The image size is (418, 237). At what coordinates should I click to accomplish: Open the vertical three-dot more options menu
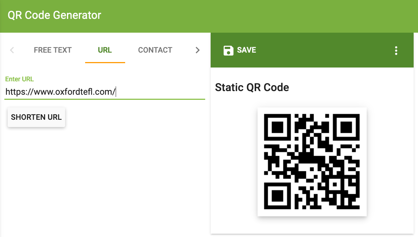[x=396, y=51]
